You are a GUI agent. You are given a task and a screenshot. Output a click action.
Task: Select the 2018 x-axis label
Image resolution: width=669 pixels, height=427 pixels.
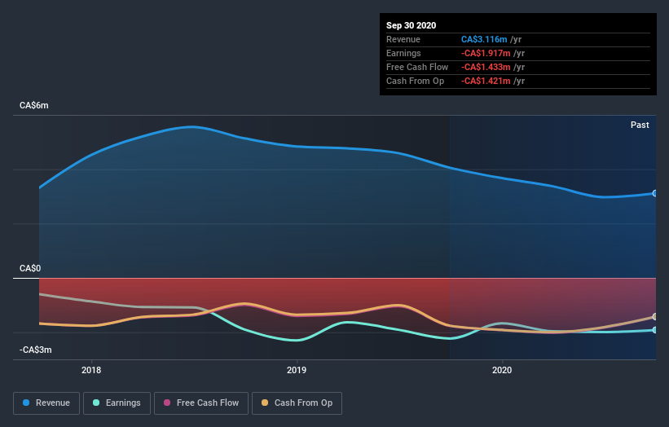point(91,370)
